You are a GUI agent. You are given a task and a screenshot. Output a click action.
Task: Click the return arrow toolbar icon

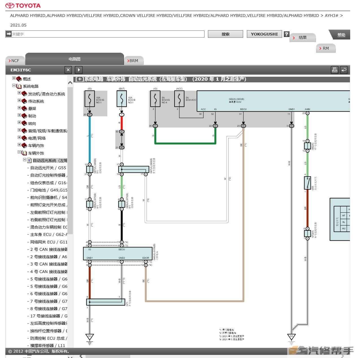344,70
